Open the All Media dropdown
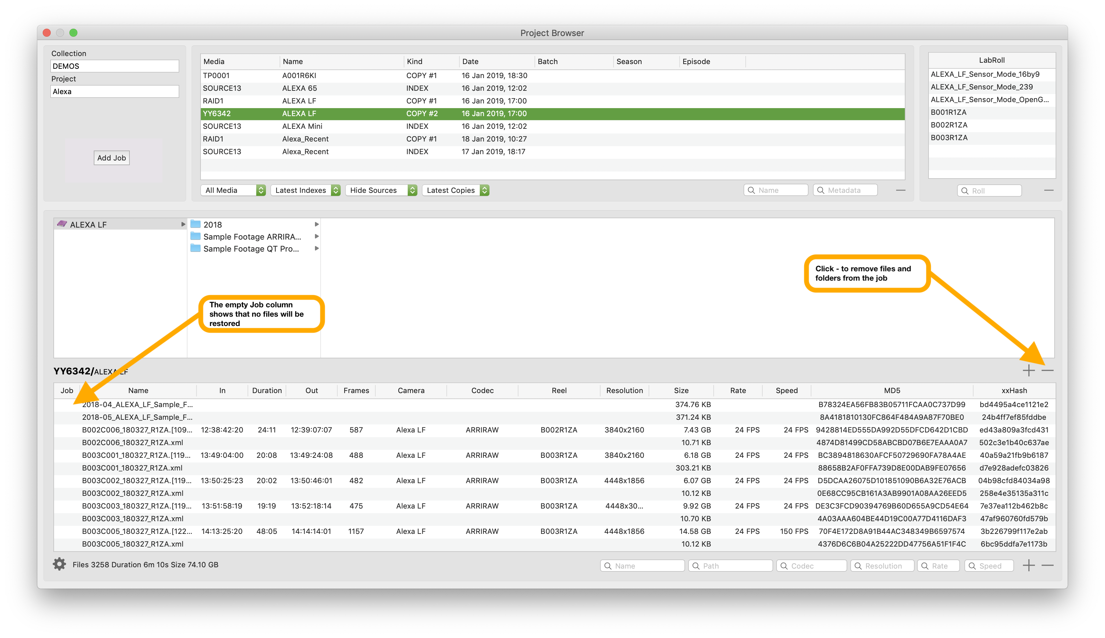Screen dimensions: 1105x638 click(x=233, y=190)
